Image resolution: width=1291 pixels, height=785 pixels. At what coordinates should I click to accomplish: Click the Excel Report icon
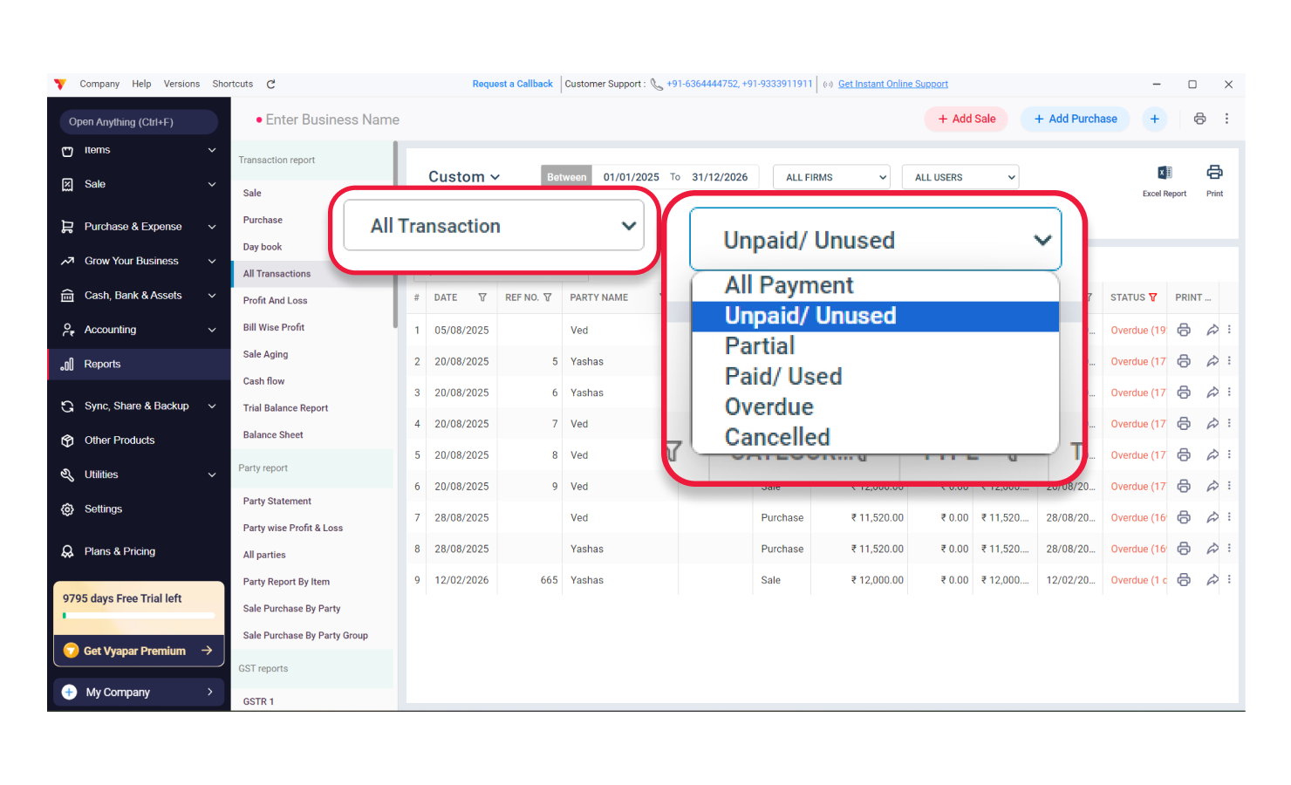(1164, 174)
